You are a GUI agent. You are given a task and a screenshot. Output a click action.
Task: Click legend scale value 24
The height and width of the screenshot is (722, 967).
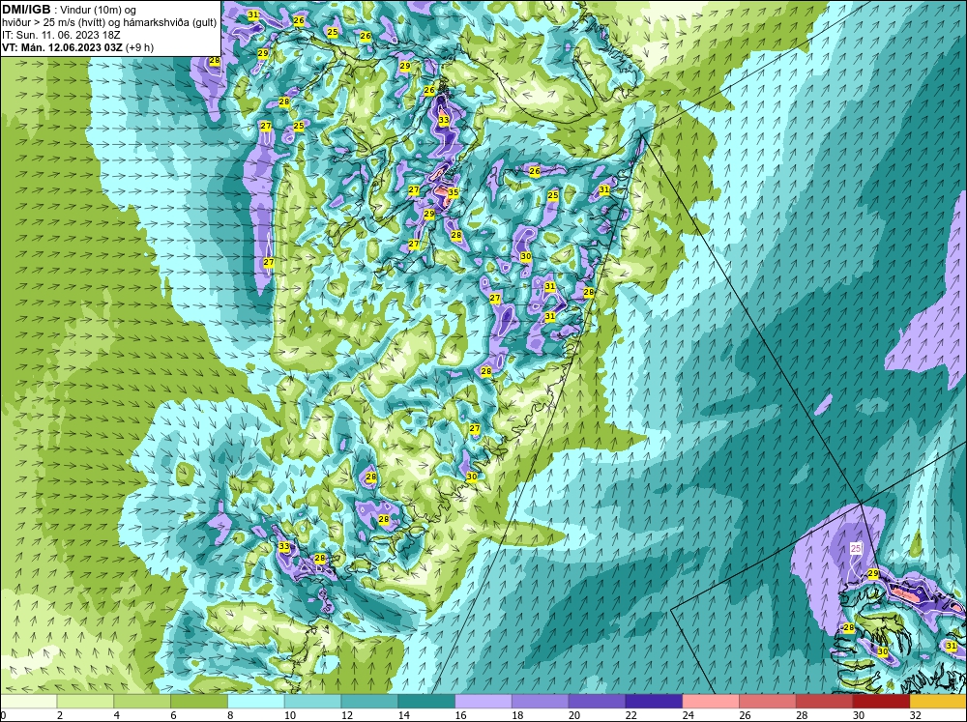688,715
